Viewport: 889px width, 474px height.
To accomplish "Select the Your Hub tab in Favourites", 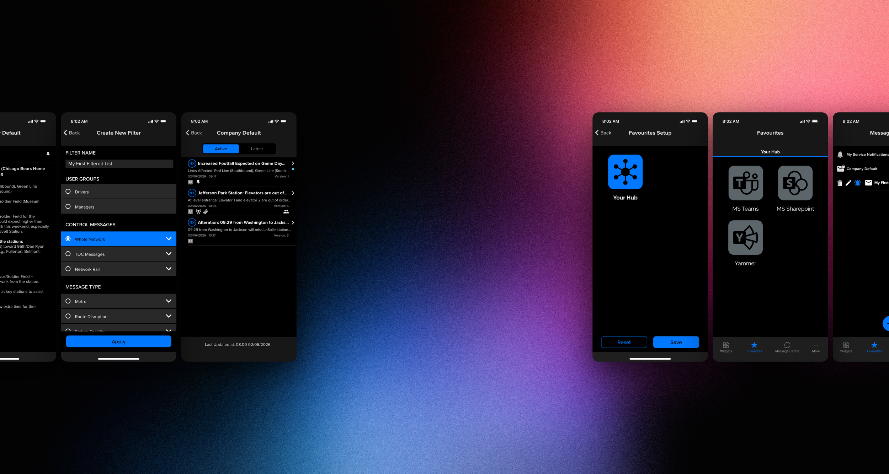I will pos(770,152).
